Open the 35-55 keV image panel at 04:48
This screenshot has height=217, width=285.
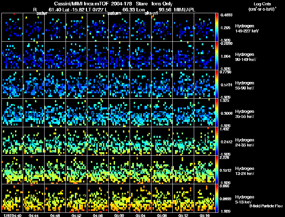55,113
